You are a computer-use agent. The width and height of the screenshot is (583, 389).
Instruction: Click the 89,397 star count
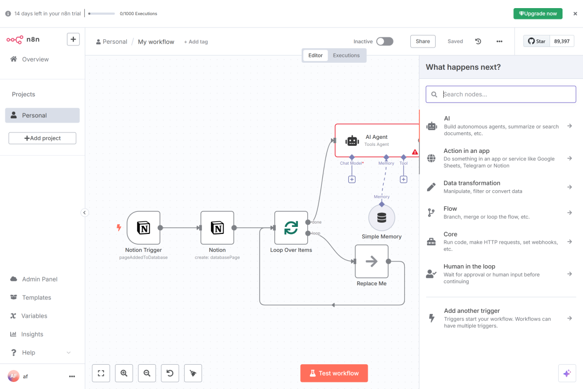pyautogui.click(x=561, y=41)
